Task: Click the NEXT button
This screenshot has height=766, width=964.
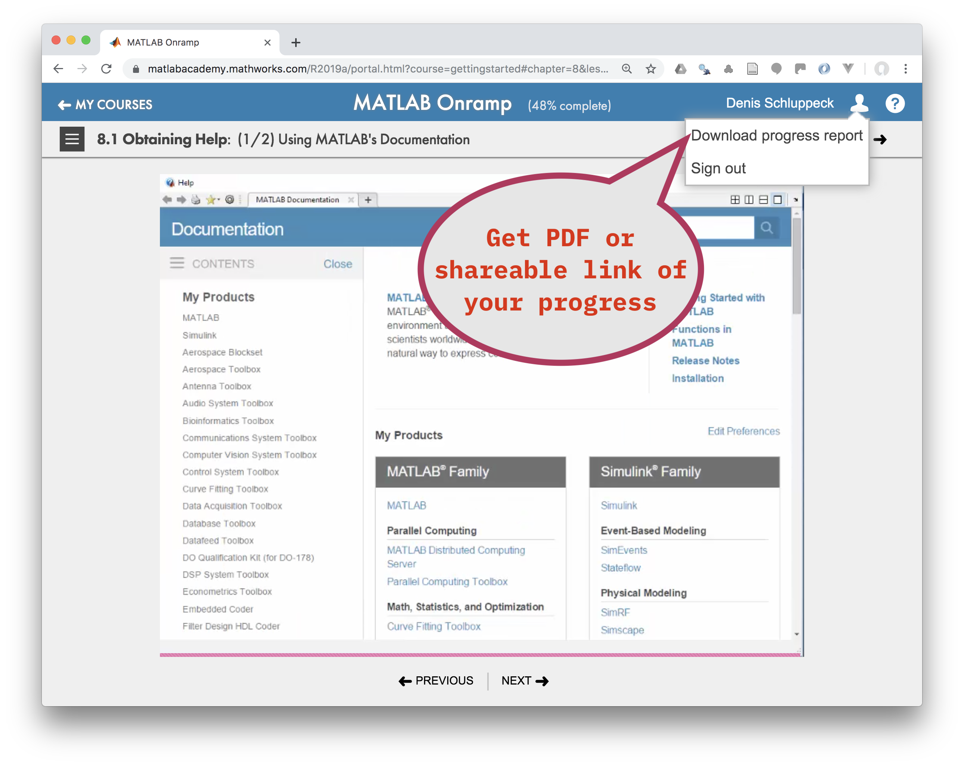Action: [x=525, y=680]
